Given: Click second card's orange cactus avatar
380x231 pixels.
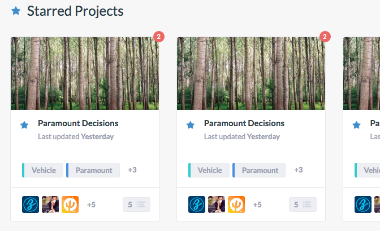Looking at the screenshot, I should pyautogui.click(x=236, y=205).
